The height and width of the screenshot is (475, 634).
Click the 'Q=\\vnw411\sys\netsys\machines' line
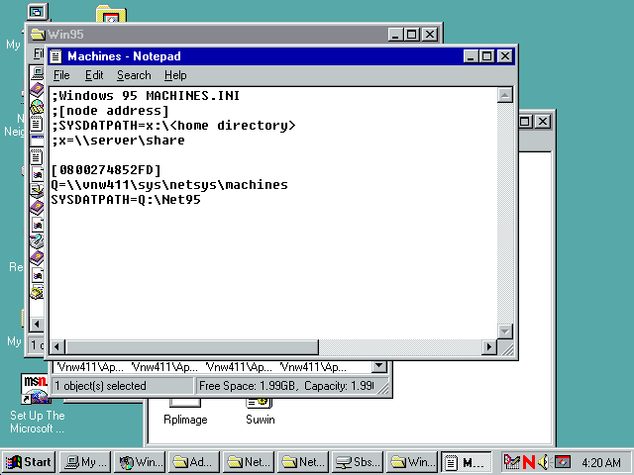point(169,185)
